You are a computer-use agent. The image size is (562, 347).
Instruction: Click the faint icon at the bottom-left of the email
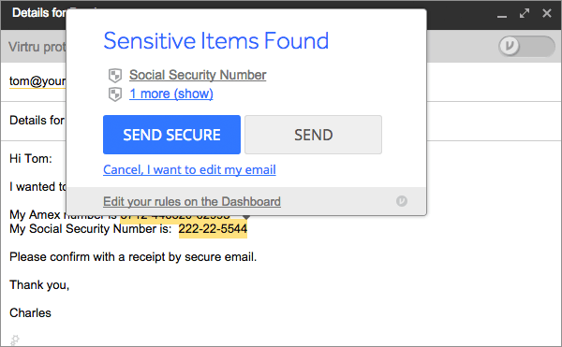(x=14, y=340)
